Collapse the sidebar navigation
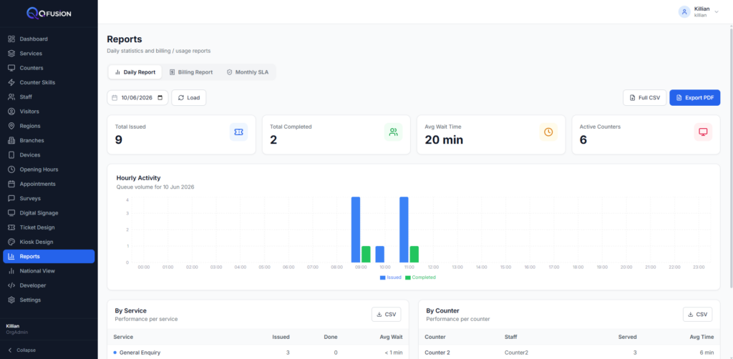Viewport: 733px width, 359px height. [22, 350]
